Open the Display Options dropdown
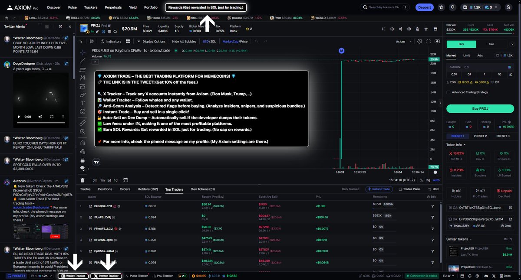This screenshot has height=280, width=521. (x=151, y=41)
